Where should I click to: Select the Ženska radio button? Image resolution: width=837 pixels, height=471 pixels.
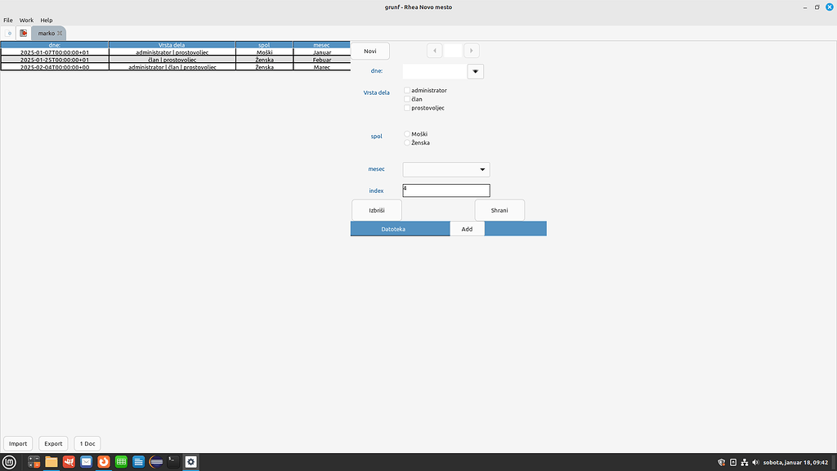tap(406, 142)
